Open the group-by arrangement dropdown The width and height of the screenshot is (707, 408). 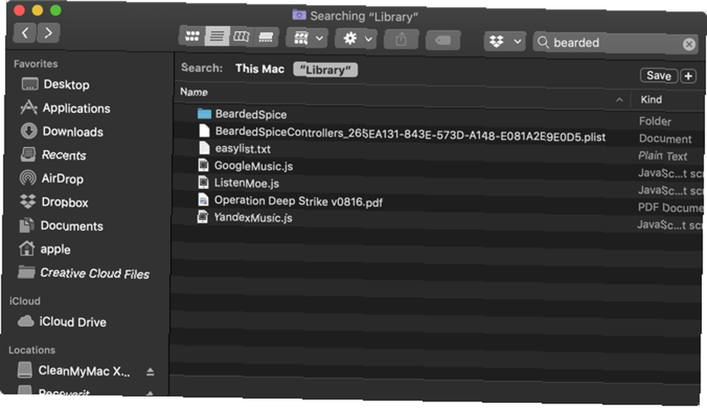coord(308,38)
